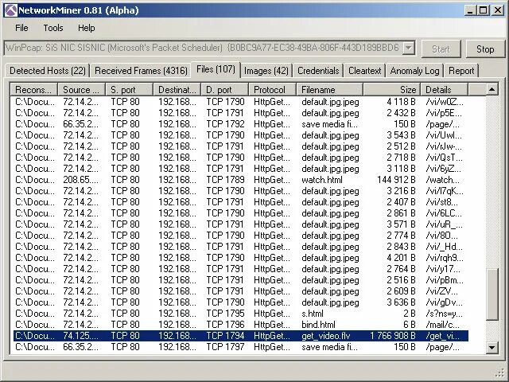Click the Stop capture button
Screen dimensions: 509x382
(x=485, y=49)
